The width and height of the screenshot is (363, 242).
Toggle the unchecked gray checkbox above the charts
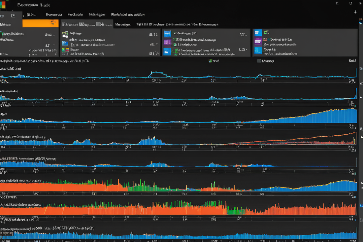[x=259, y=61]
